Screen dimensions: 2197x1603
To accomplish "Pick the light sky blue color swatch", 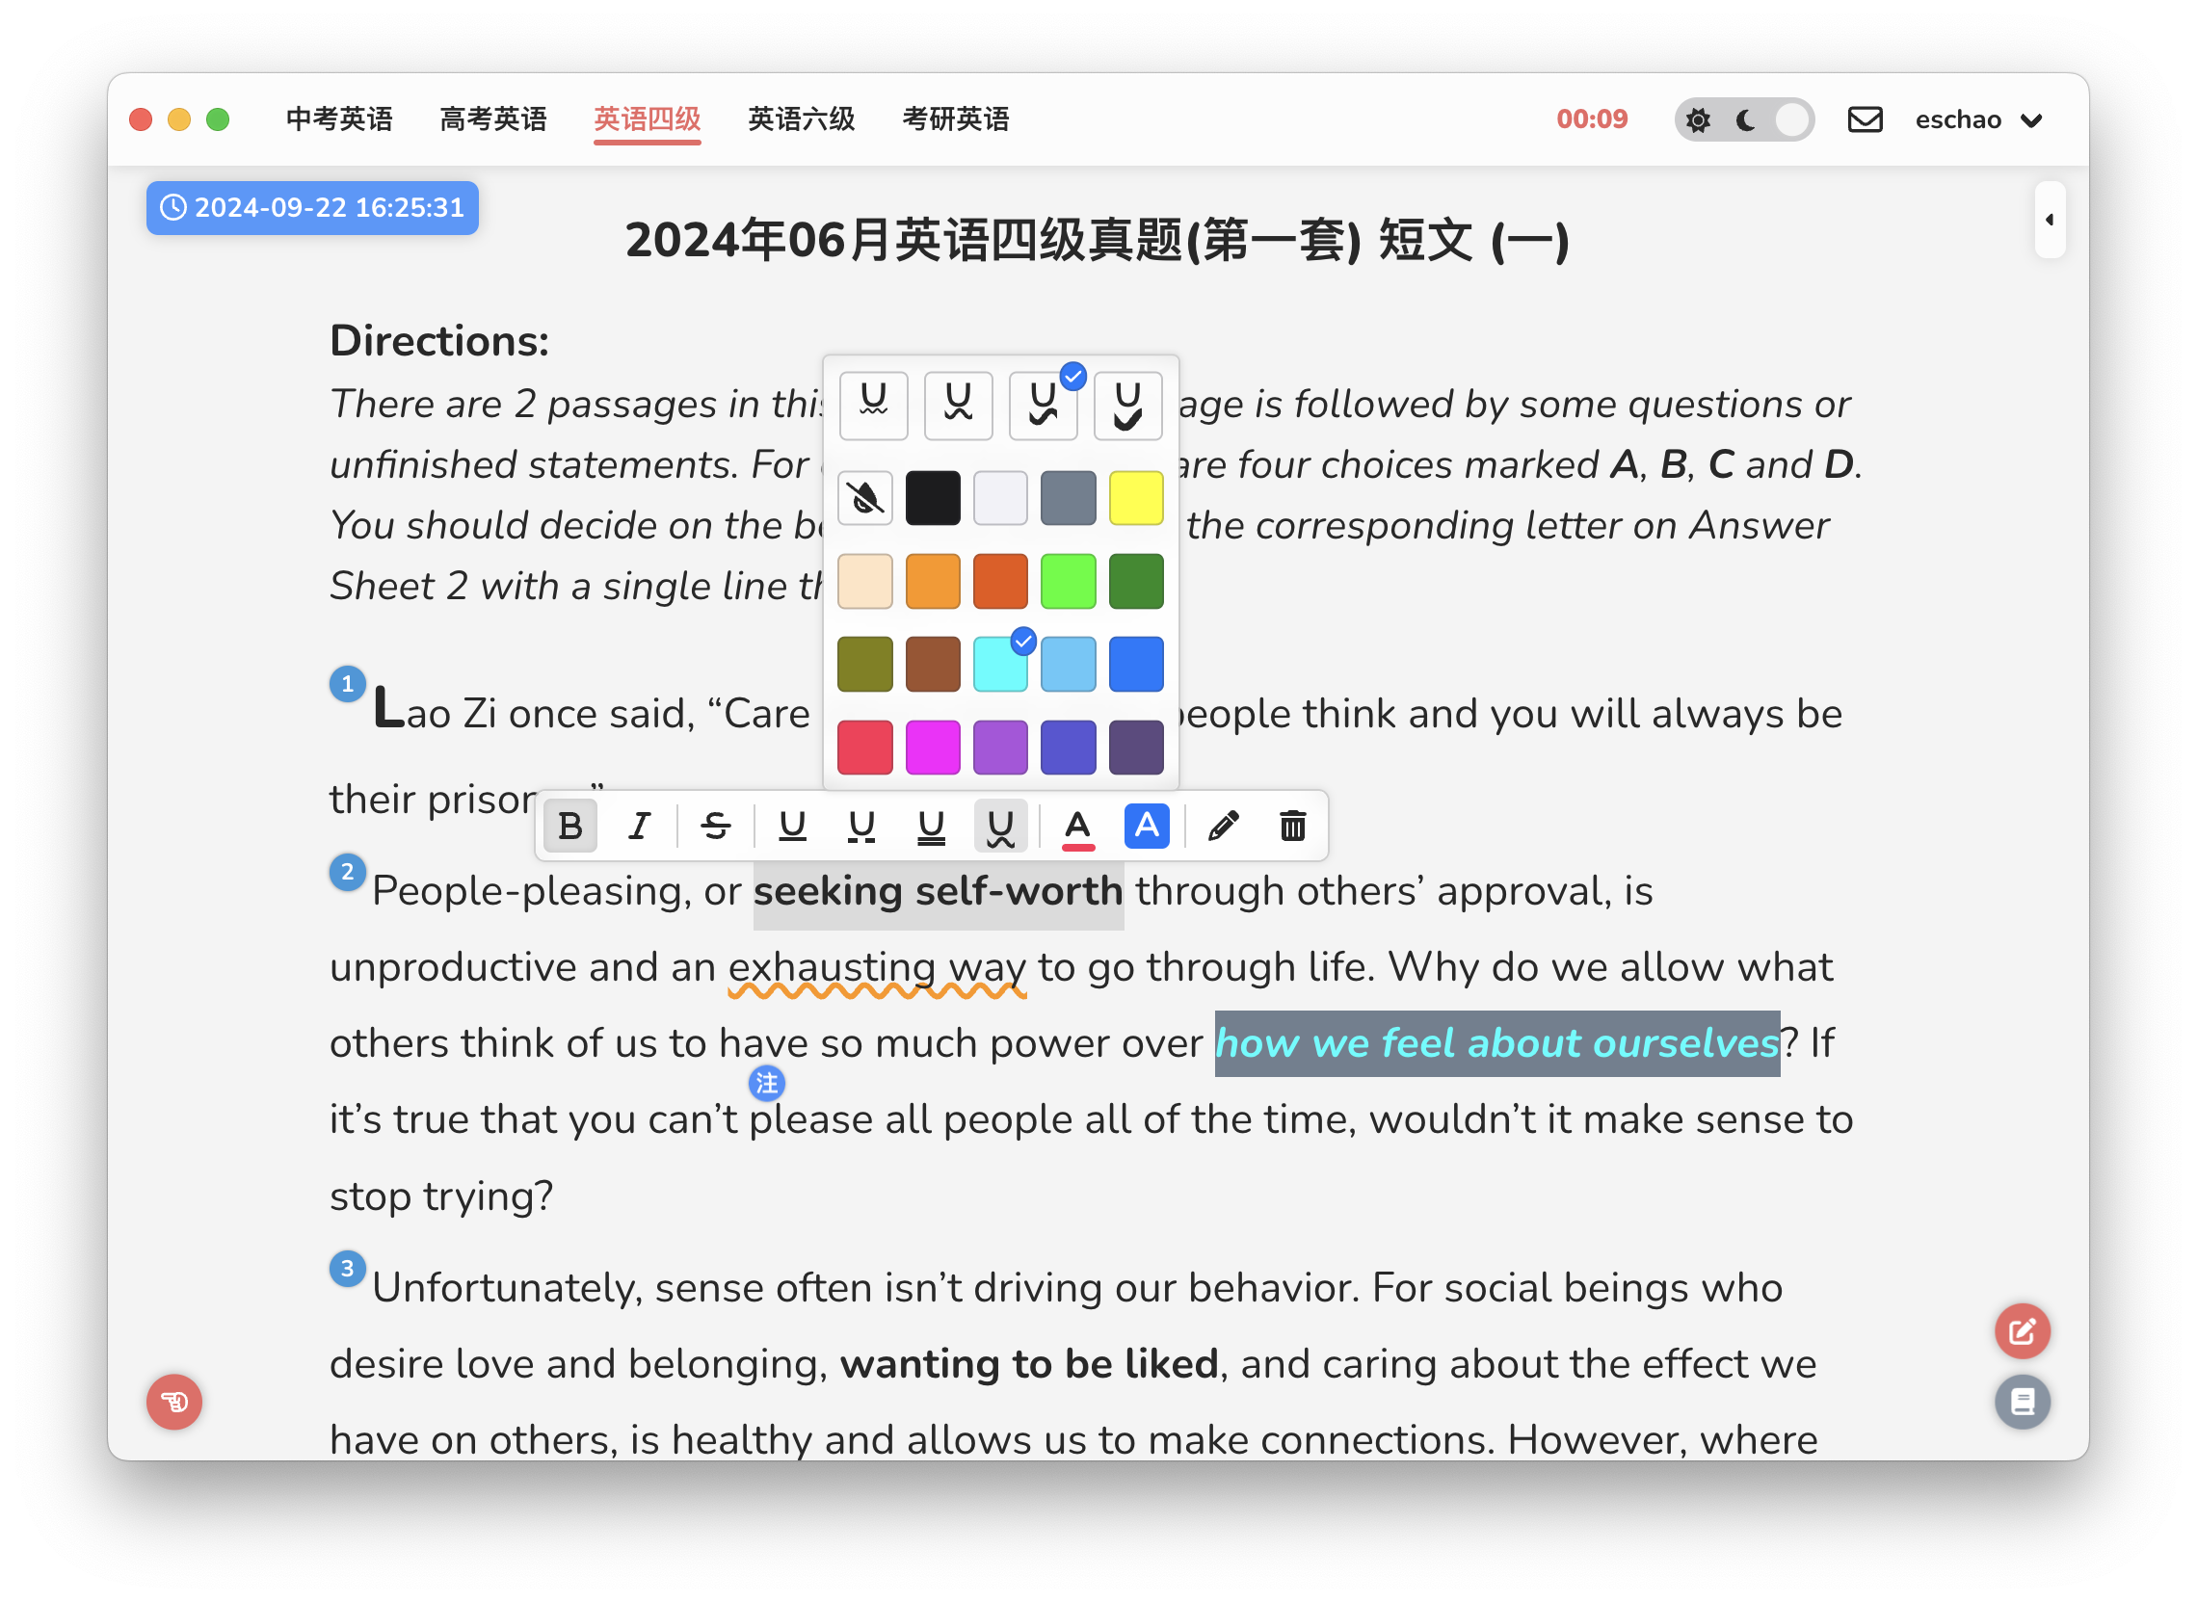I will click(x=1069, y=665).
